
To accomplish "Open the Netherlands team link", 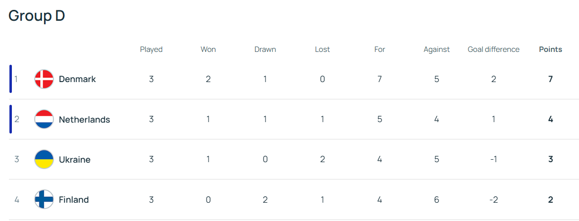I will click(x=84, y=119).
